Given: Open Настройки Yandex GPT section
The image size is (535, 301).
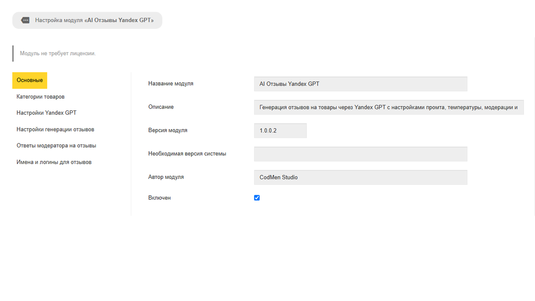Looking at the screenshot, I should point(46,113).
